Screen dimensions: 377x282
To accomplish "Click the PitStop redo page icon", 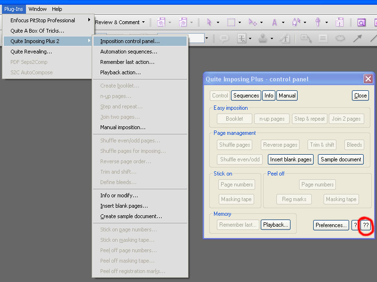I will click(183, 22).
